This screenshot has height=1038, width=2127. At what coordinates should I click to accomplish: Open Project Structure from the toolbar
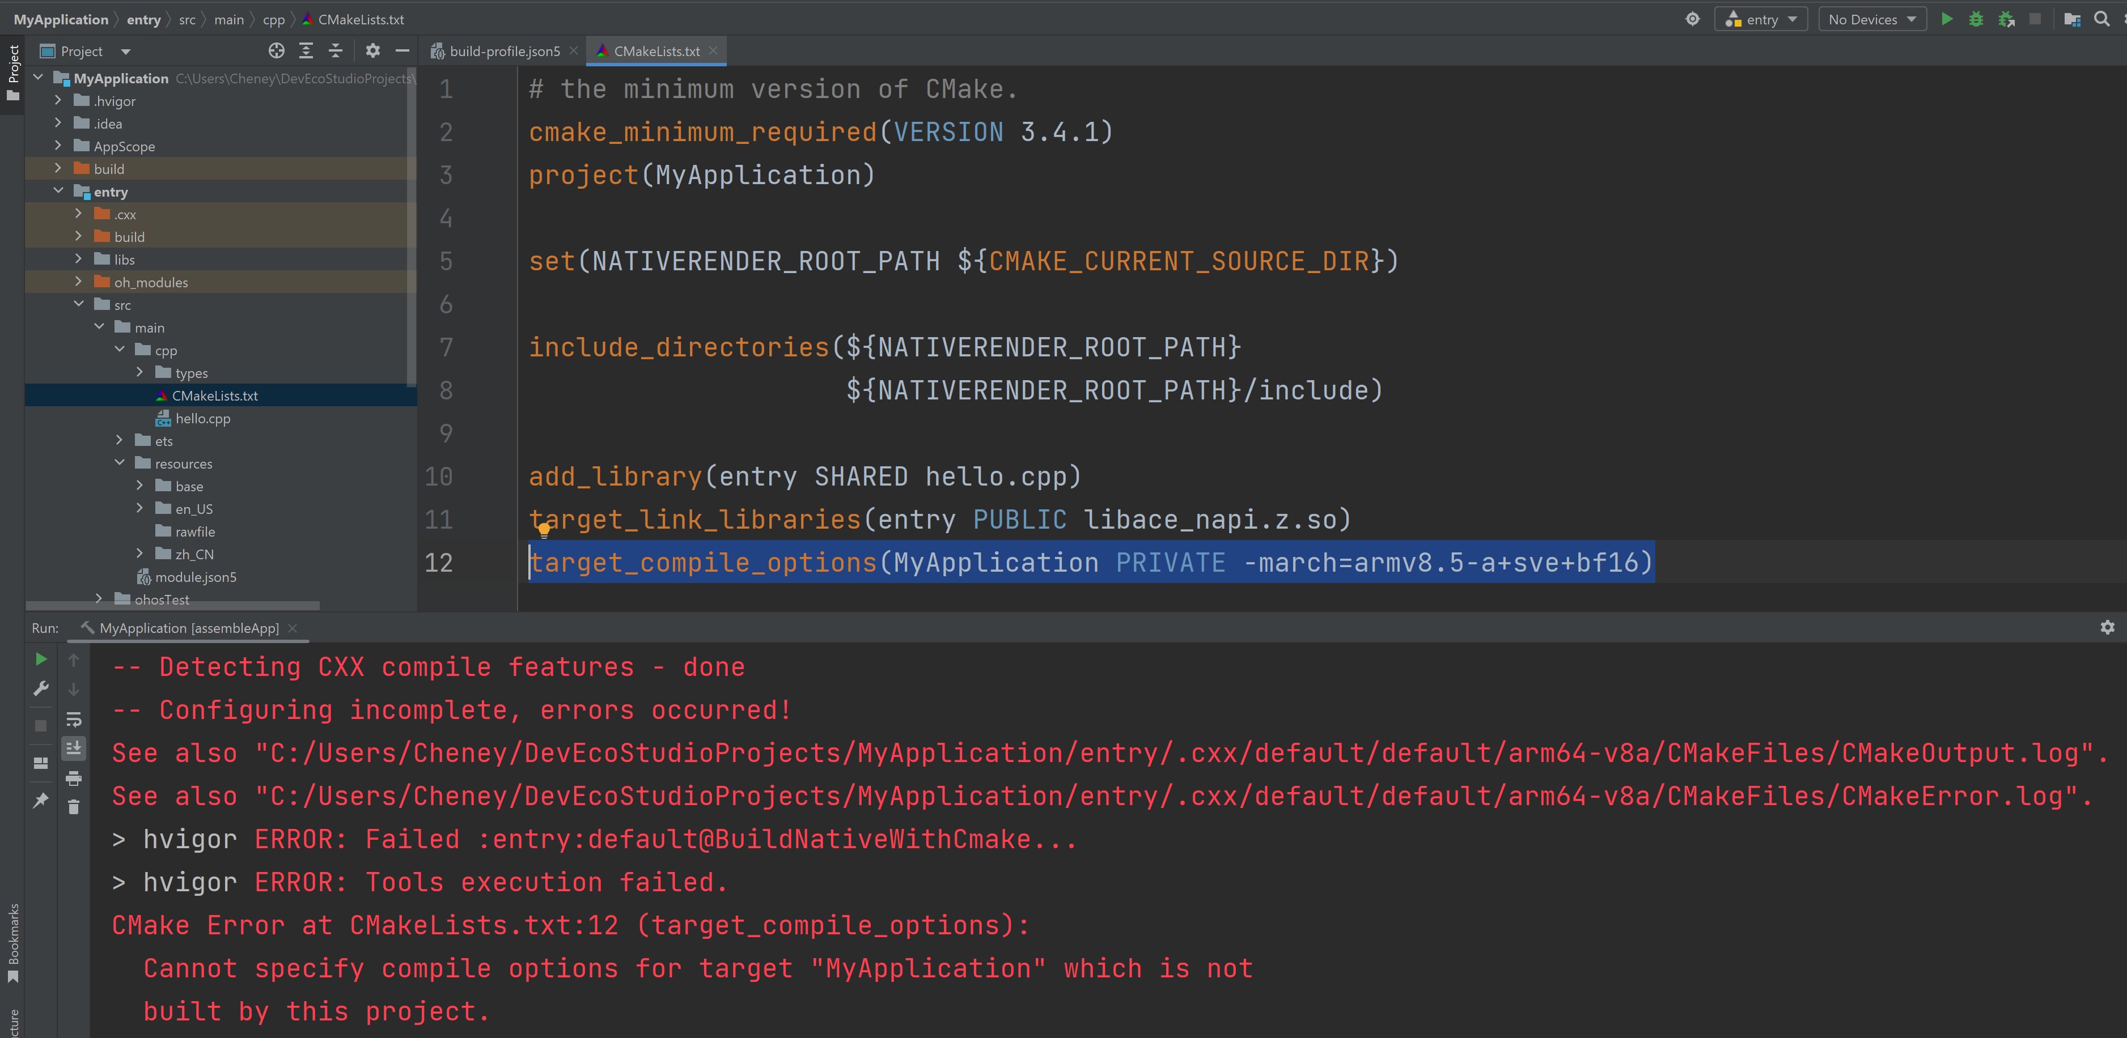tap(2071, 19)
